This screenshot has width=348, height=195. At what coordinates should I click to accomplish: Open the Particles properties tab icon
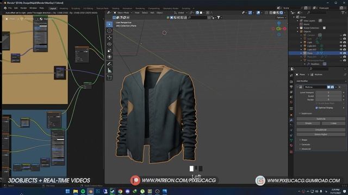click(x=291, y=125)
